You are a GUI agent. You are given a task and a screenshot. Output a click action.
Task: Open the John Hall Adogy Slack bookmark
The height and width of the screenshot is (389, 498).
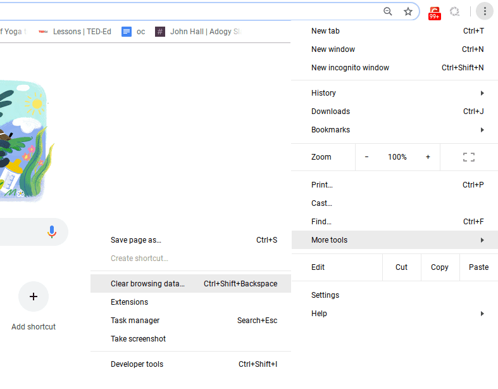coord(199,32)
